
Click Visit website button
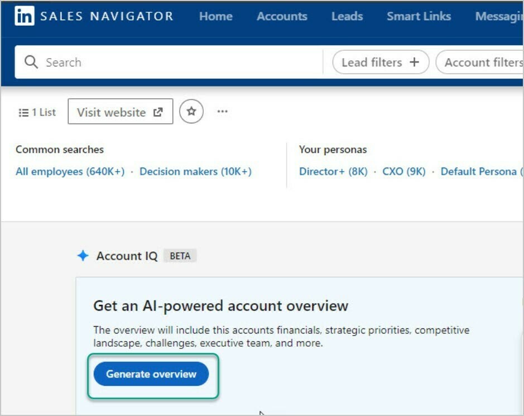121,111
